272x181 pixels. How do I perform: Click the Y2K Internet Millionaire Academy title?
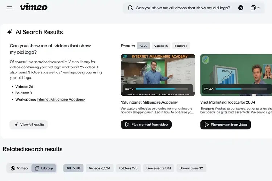pos(149,102)
